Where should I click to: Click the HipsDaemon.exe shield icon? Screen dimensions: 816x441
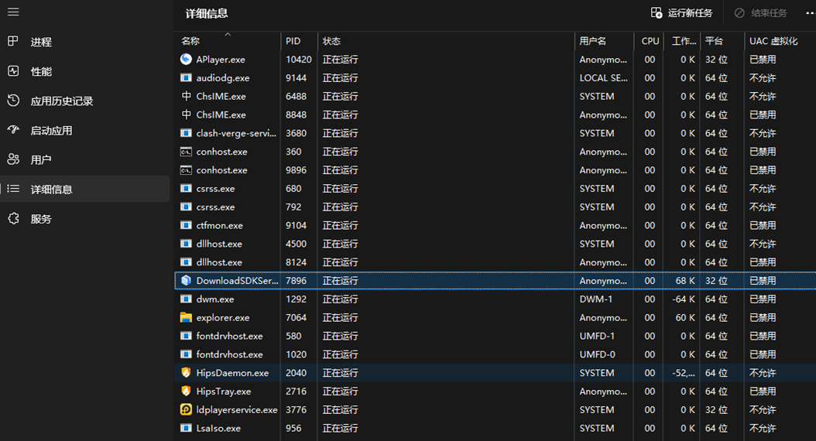tap(186, 373)
